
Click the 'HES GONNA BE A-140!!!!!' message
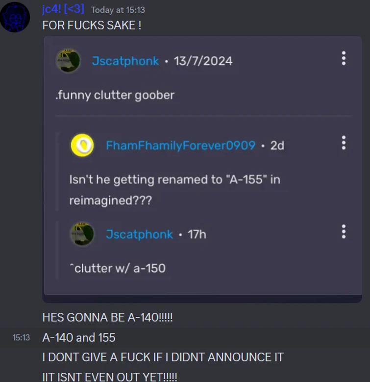click(x=107, y=317)
